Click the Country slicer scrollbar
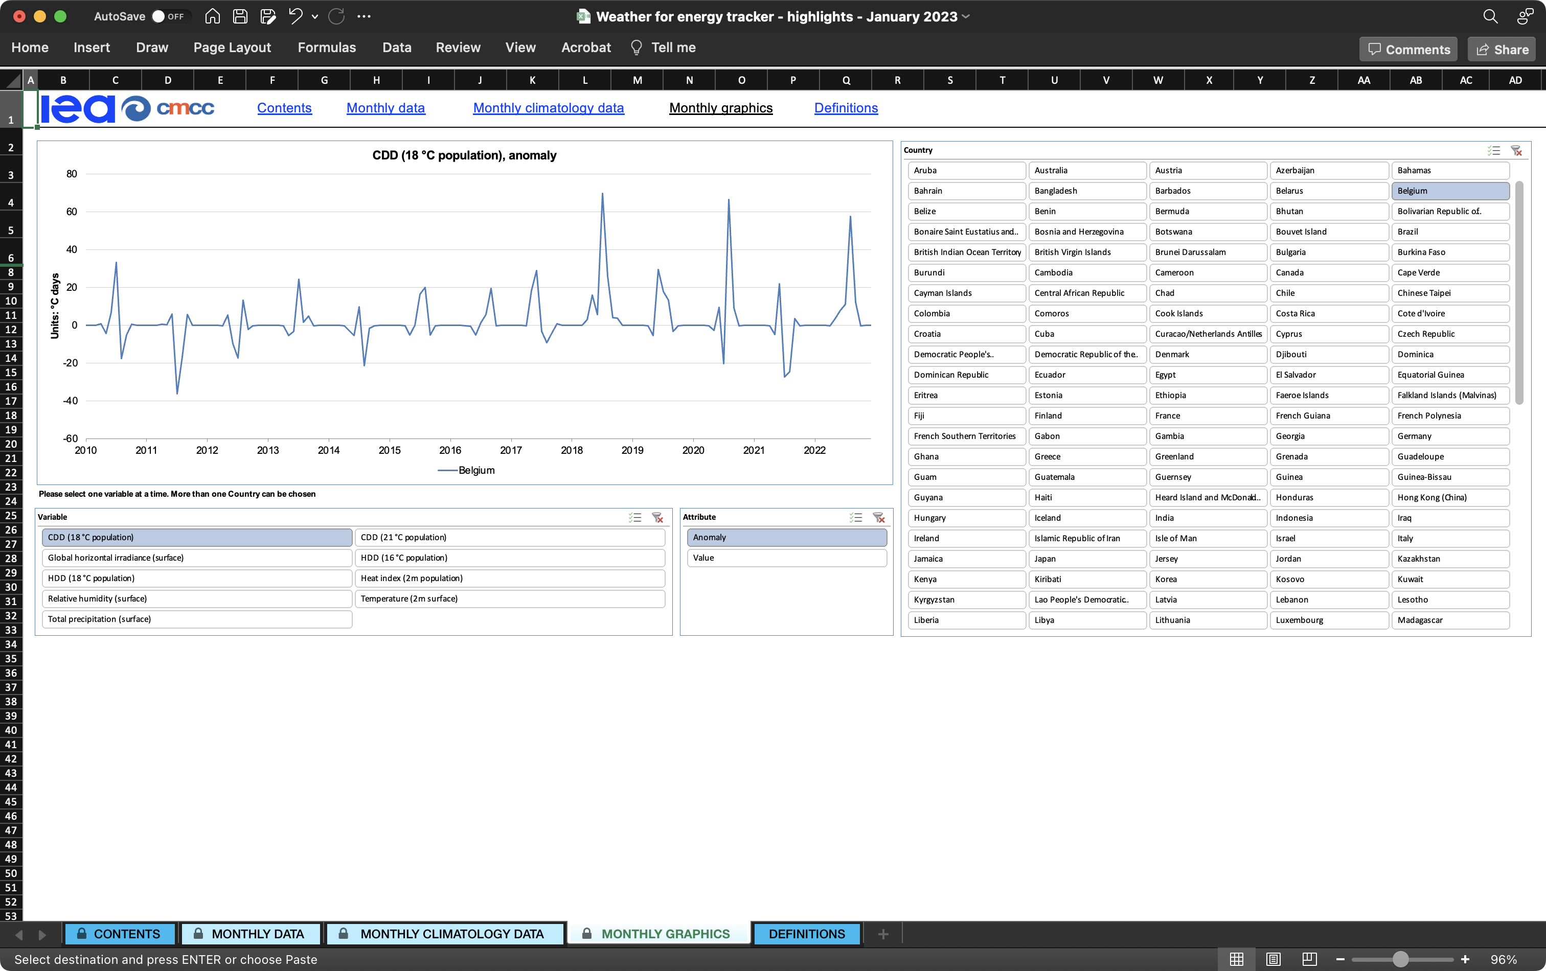The height and width of the screenshot is (971, 1546). [x=1519, y=293]
